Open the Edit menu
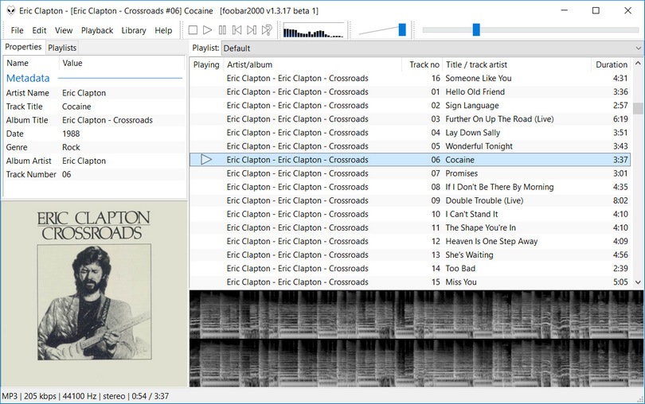This screenshot has width=645, height=404. tap(39, 30)
